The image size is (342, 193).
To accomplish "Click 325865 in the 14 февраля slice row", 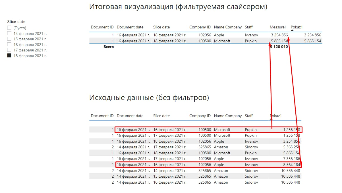I will (205, 171).
